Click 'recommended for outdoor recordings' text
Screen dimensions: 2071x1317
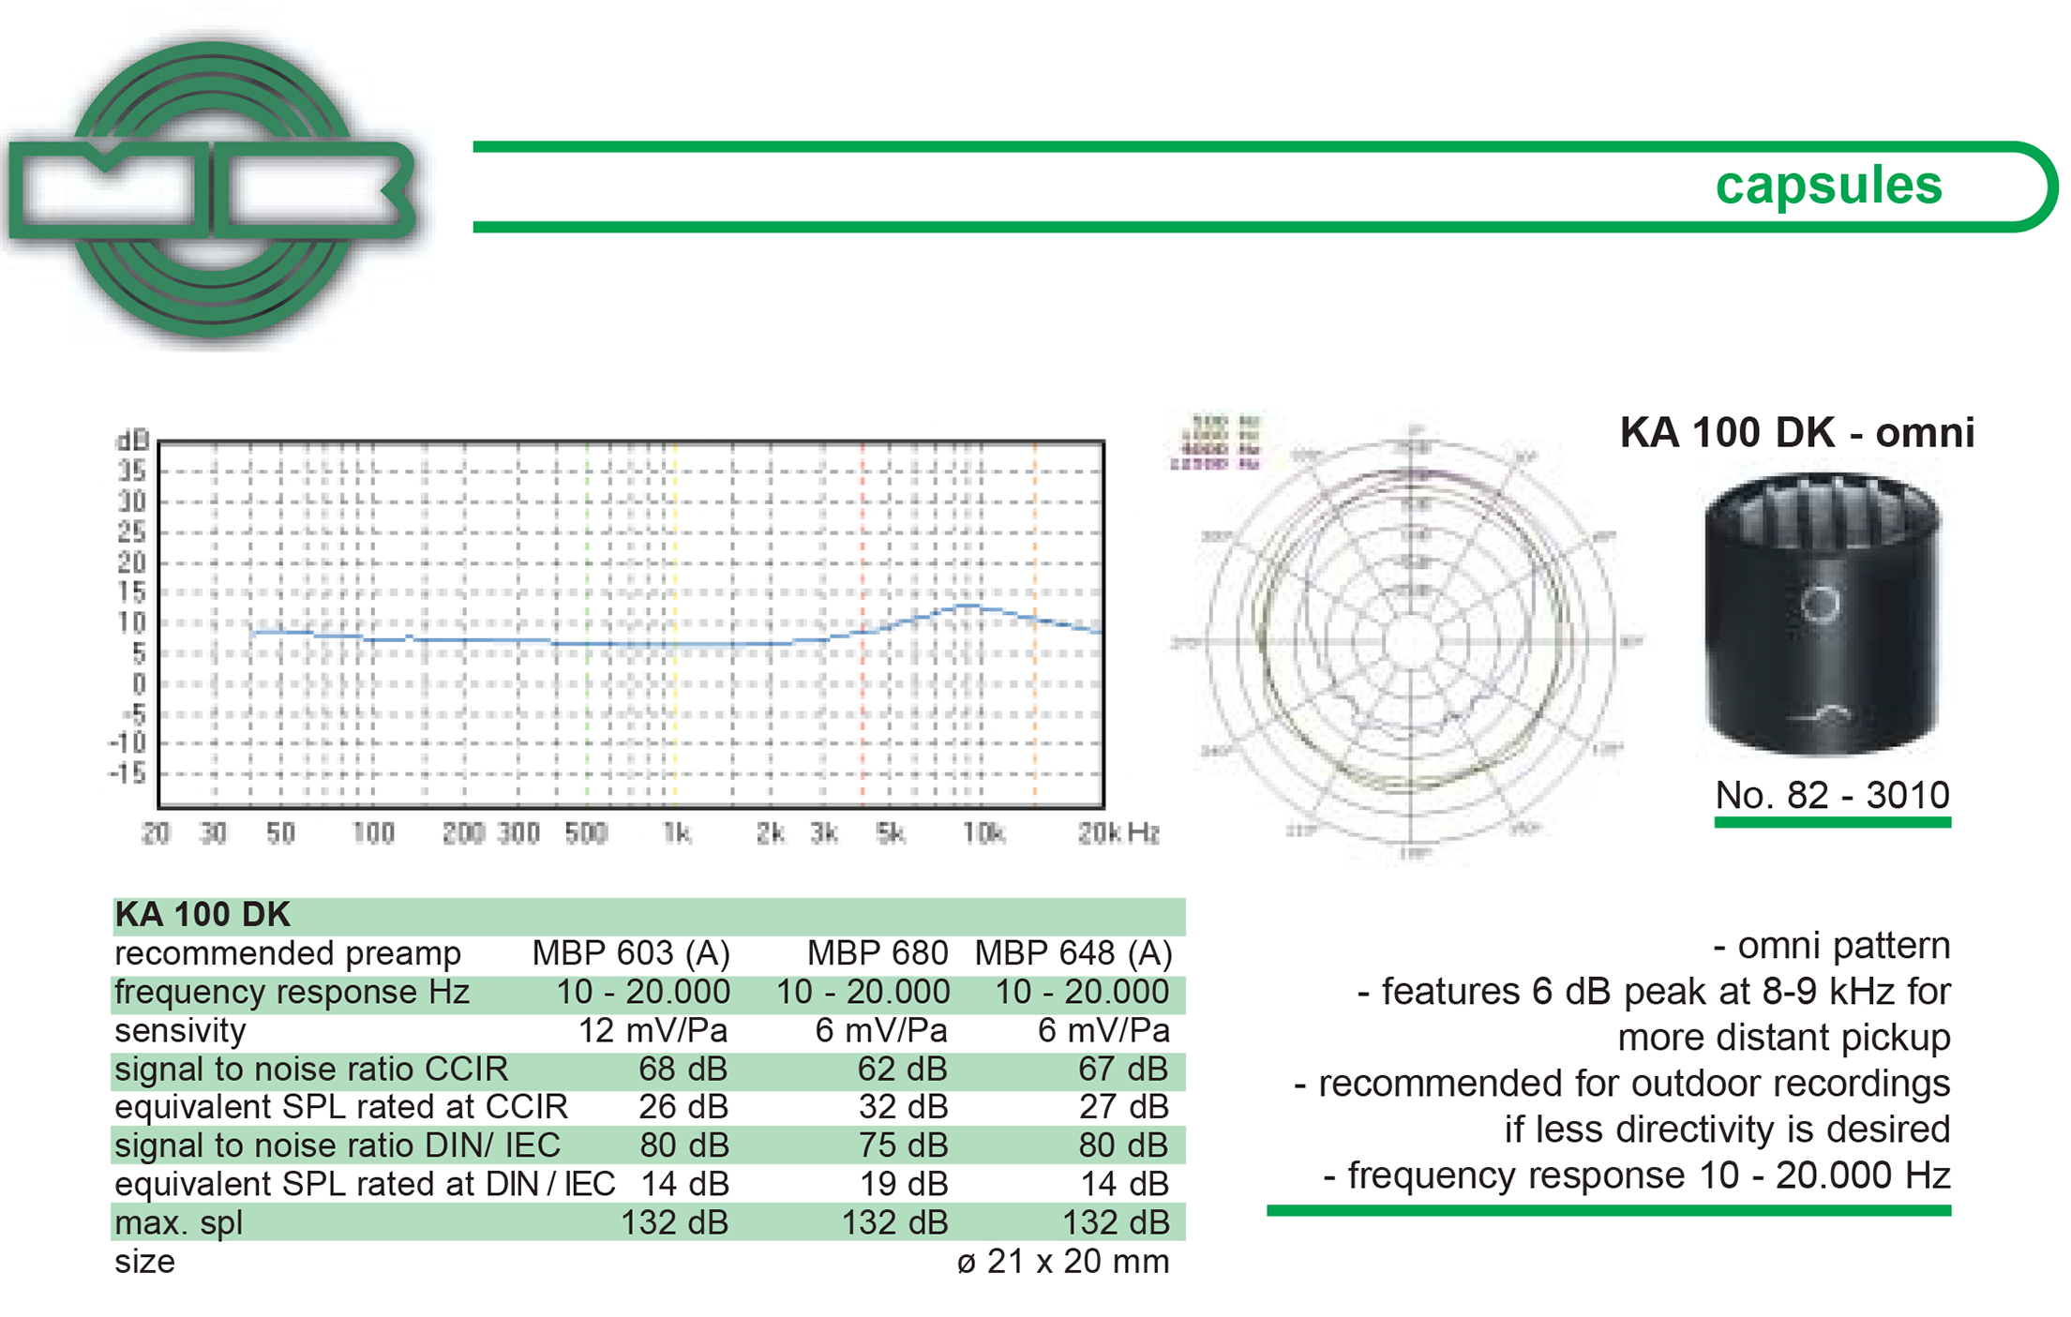1634,1084
